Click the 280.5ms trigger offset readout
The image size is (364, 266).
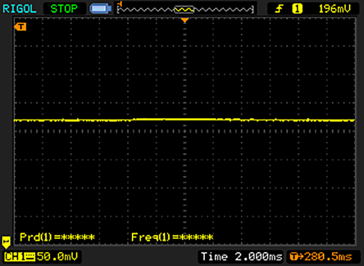click(321, 257)
